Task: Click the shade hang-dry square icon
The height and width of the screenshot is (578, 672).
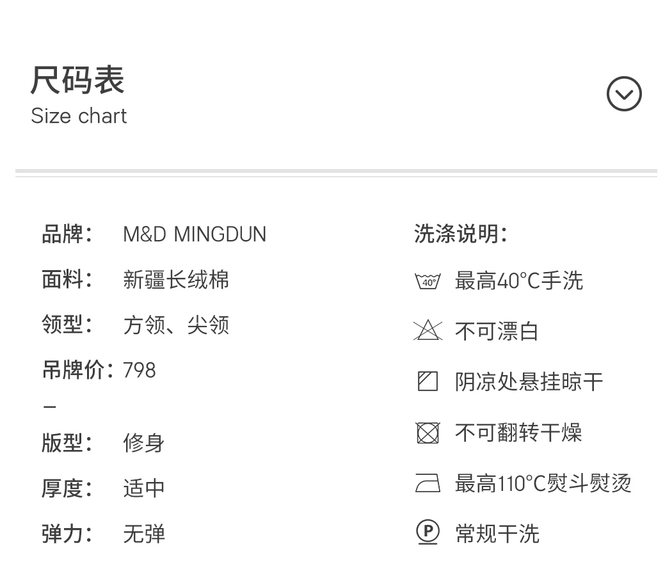Action: point(428,381)
